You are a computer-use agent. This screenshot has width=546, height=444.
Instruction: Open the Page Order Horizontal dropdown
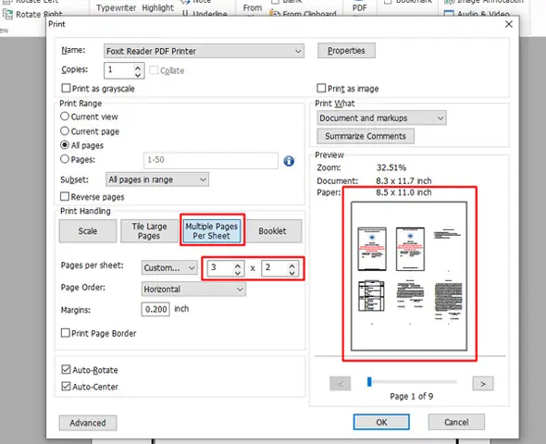pos(193,290)
